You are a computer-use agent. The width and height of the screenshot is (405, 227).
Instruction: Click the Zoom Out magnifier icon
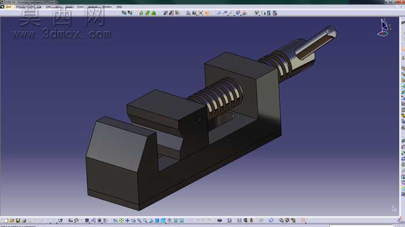(145, 221)
